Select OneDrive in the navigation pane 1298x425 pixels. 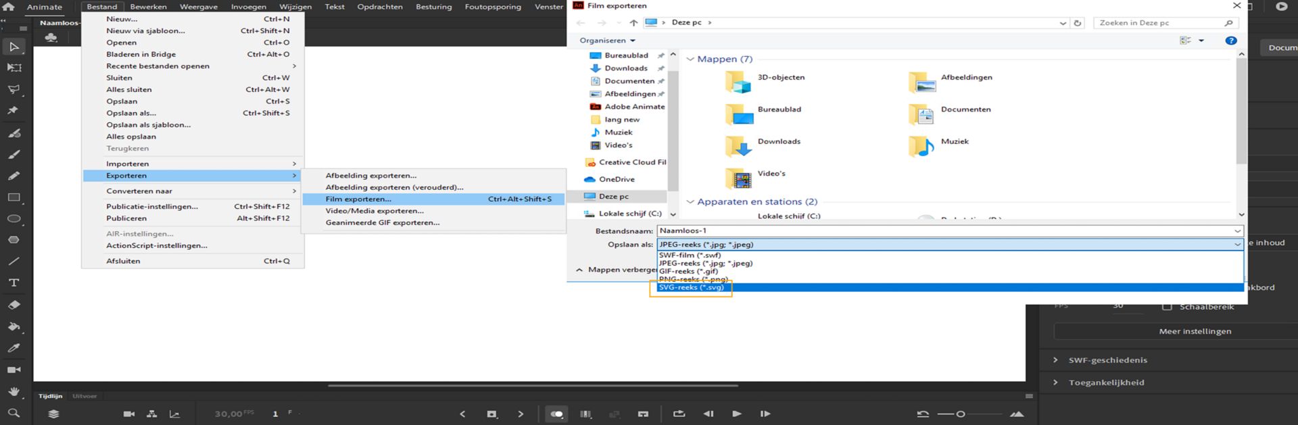click(x=616, y=180)
